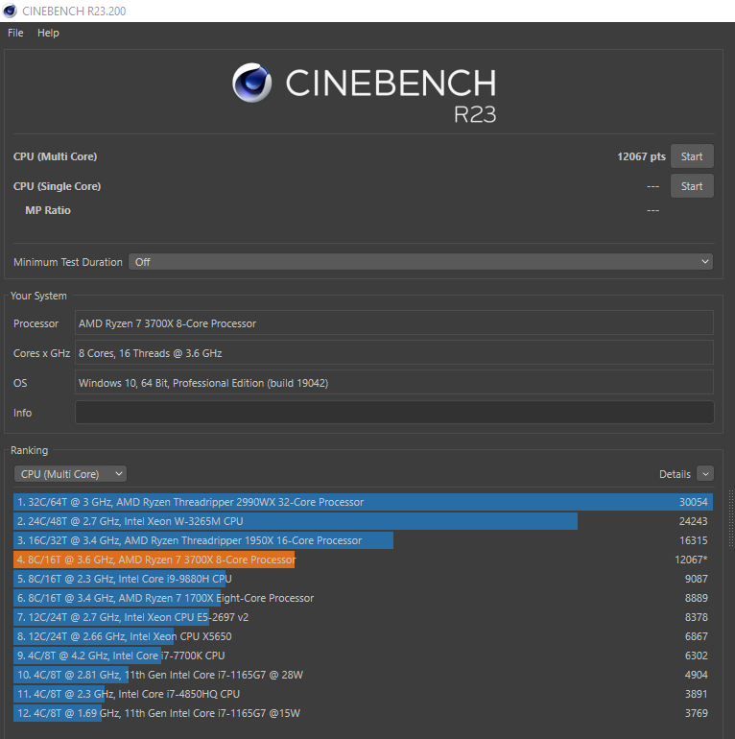Click the OS field showing Windows 10
Screen dimensions: 735x739
[x=394, y=383]
